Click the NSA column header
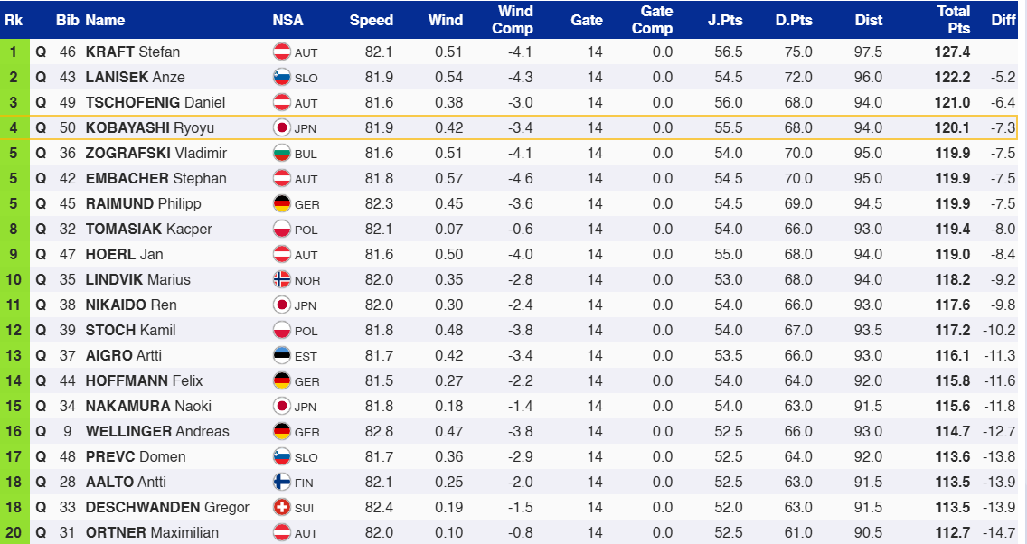This screenshot has height=544, width=1027. [x=287, y=20]
